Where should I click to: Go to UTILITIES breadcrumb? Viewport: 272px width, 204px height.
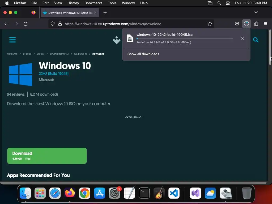pyautogui.click(x=27, y=54)
